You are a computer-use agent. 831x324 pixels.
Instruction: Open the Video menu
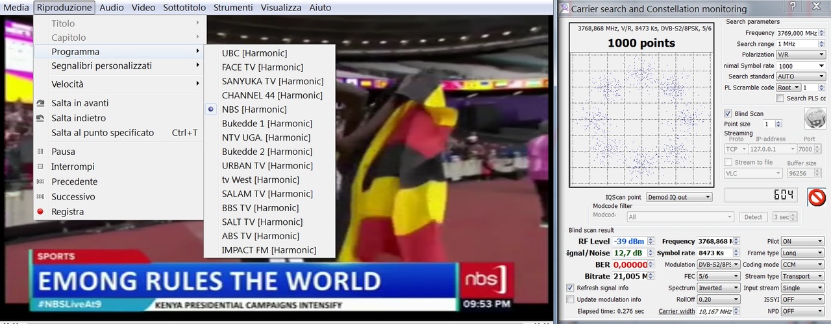143,8
